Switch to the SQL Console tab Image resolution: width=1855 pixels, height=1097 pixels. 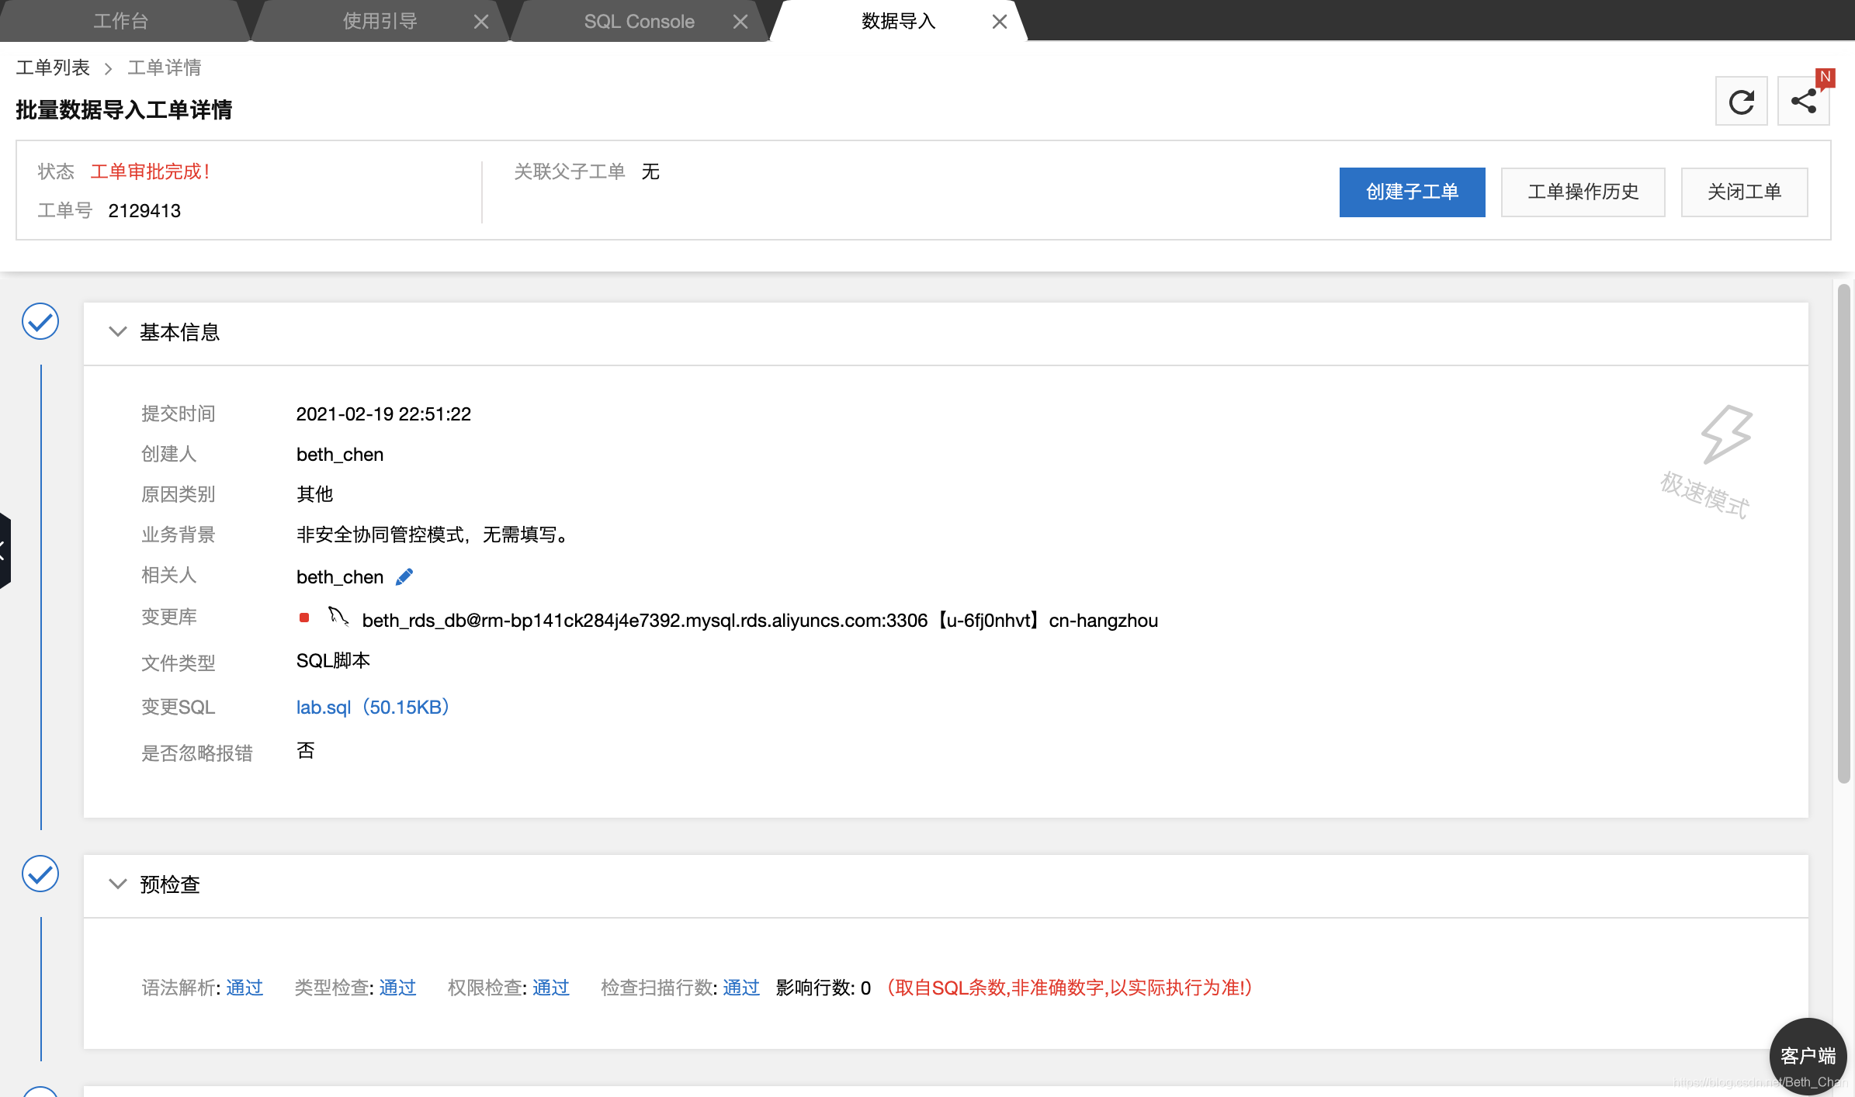click(638, 22)
